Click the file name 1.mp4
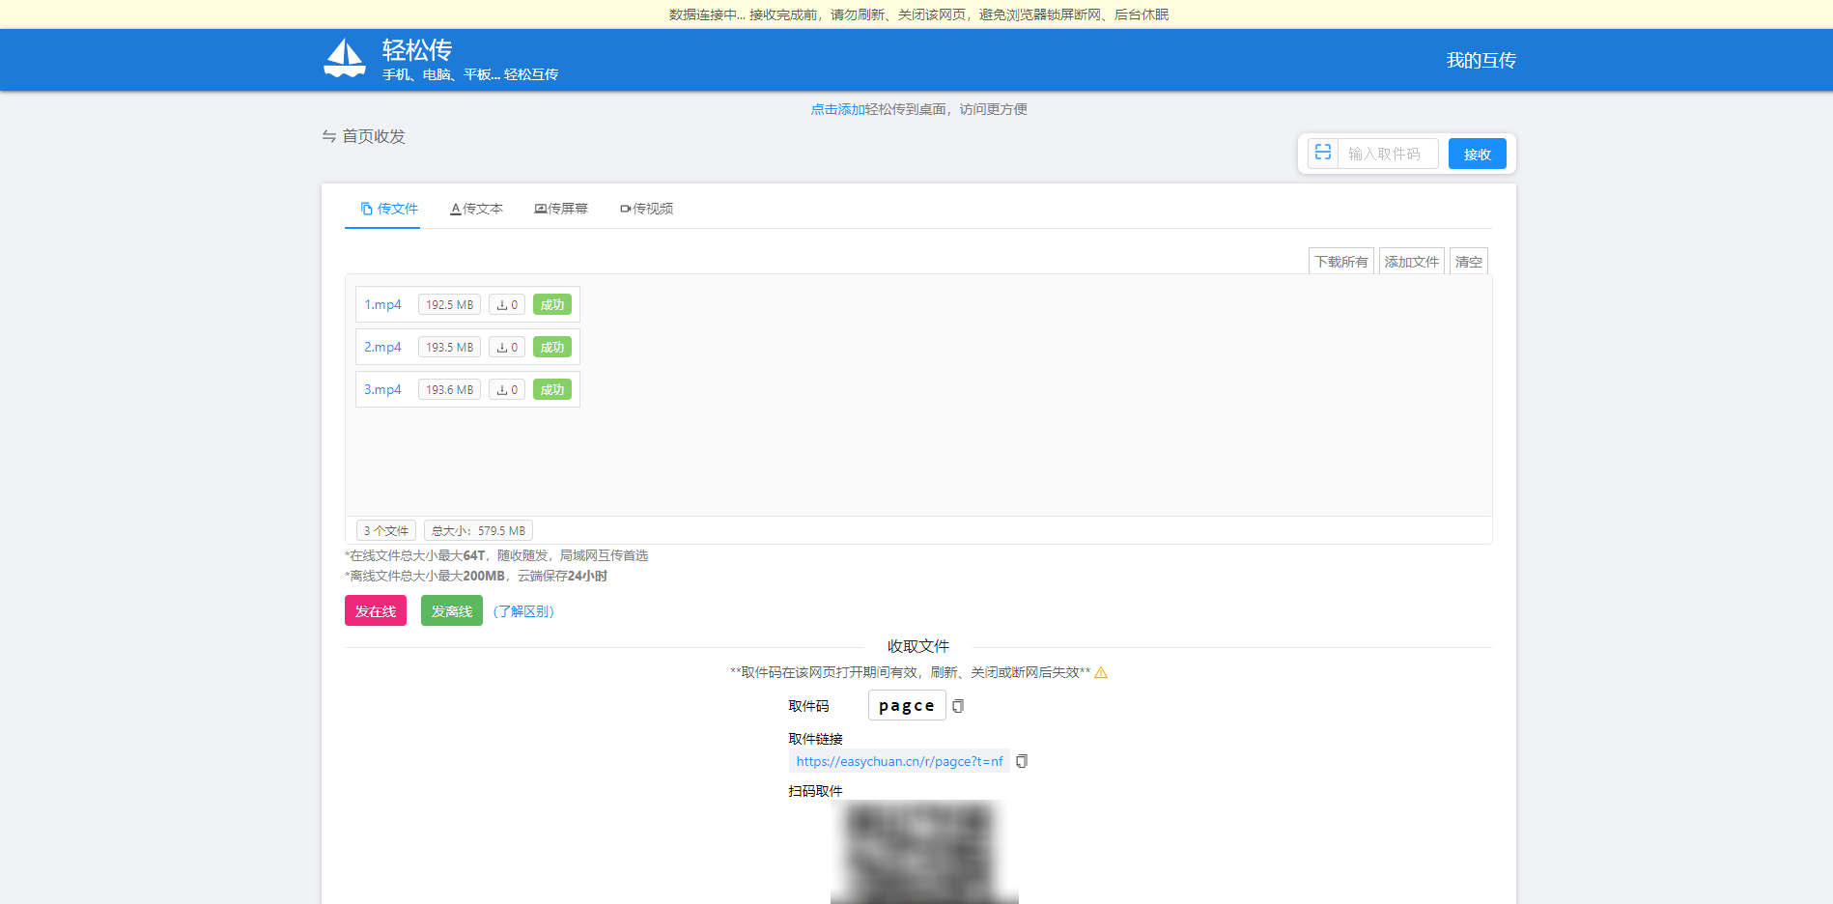The width and height of the screenshot is (1833, 904). [382, 304]
